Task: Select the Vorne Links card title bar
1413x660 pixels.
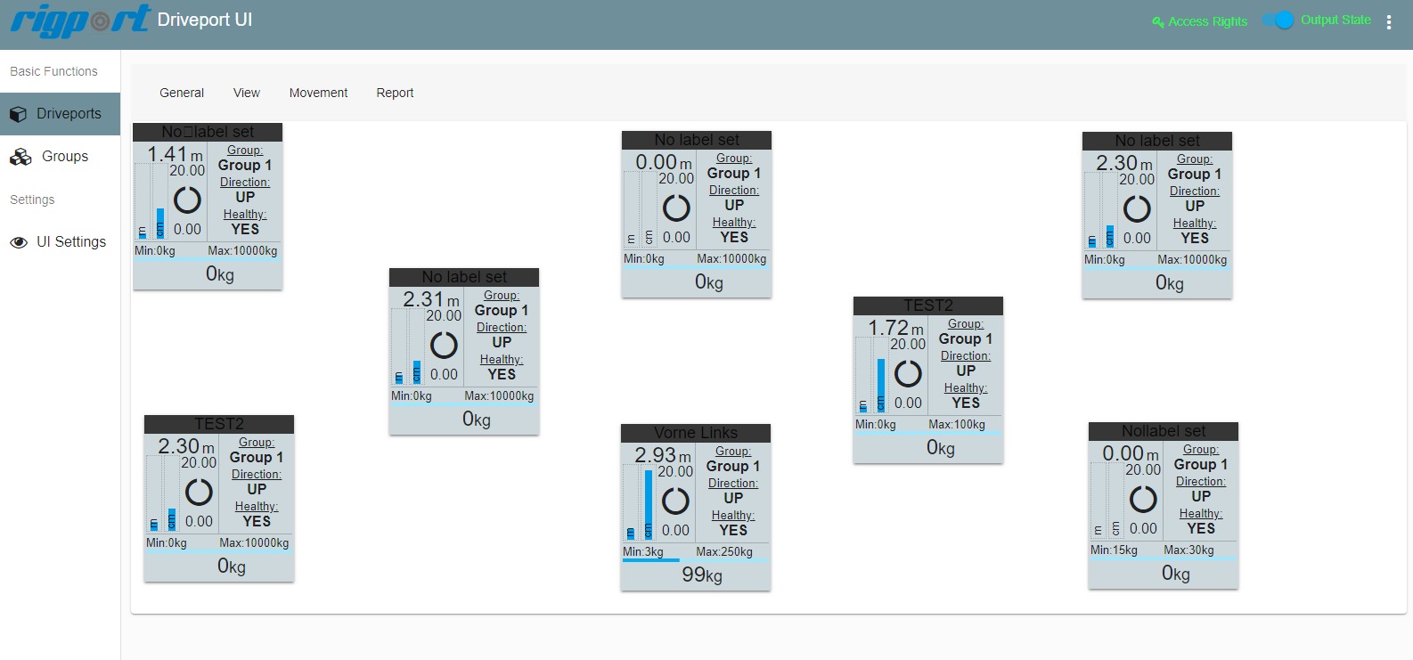Action: pos(696,433)
